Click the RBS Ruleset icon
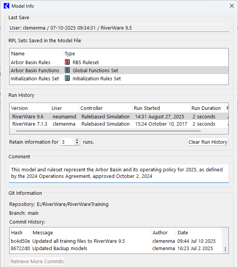Image resolution: width=238 pixels, height=267 pixels. (x=67, y=62)
